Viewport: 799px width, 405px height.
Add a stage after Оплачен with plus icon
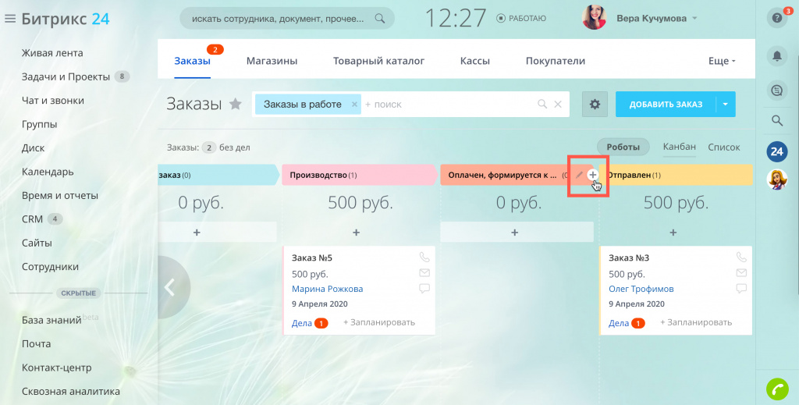click(x=592, y=175)
